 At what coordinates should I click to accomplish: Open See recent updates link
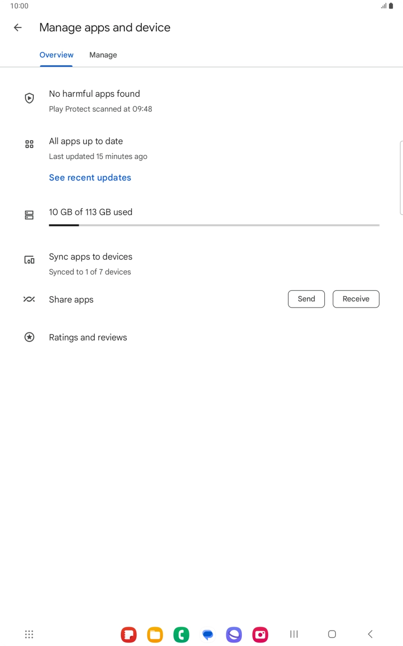coord(90,178)
